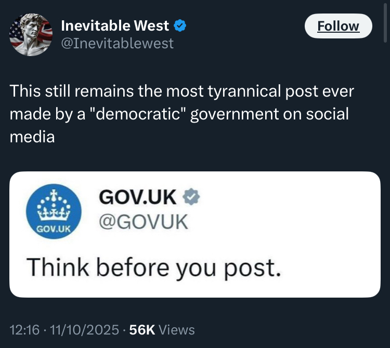Click the word 'media' ending the post
Image resolution: width=390 pixels, height=348 pixels.
tap(32, 137)
